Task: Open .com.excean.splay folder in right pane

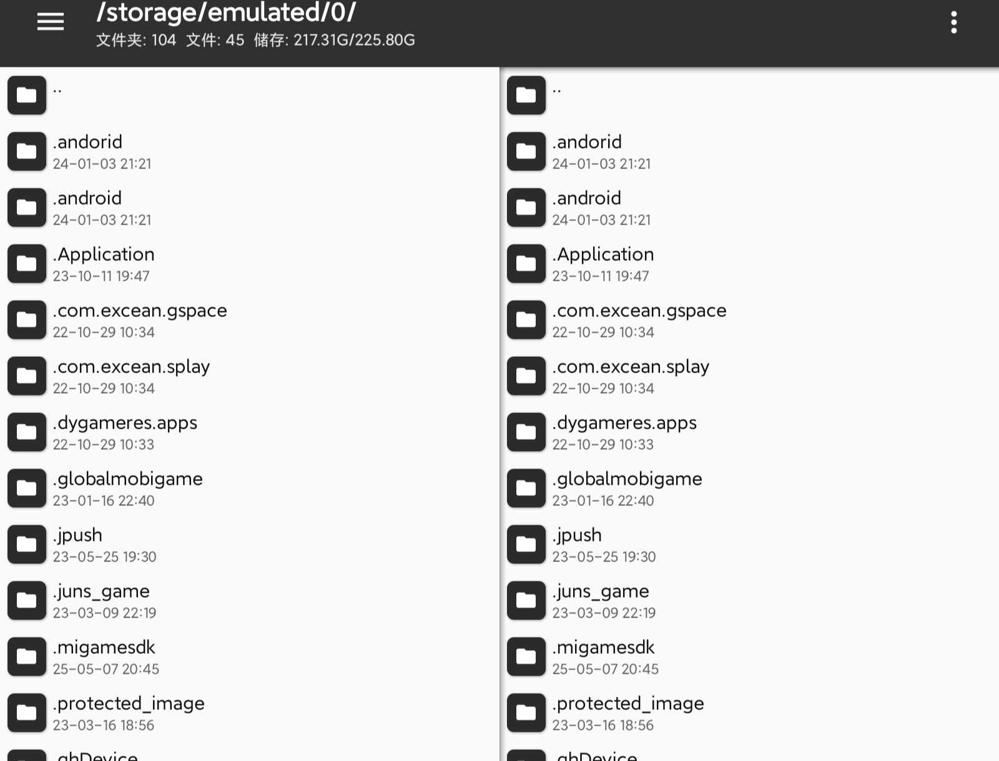Action: click(x=631, y=367)
